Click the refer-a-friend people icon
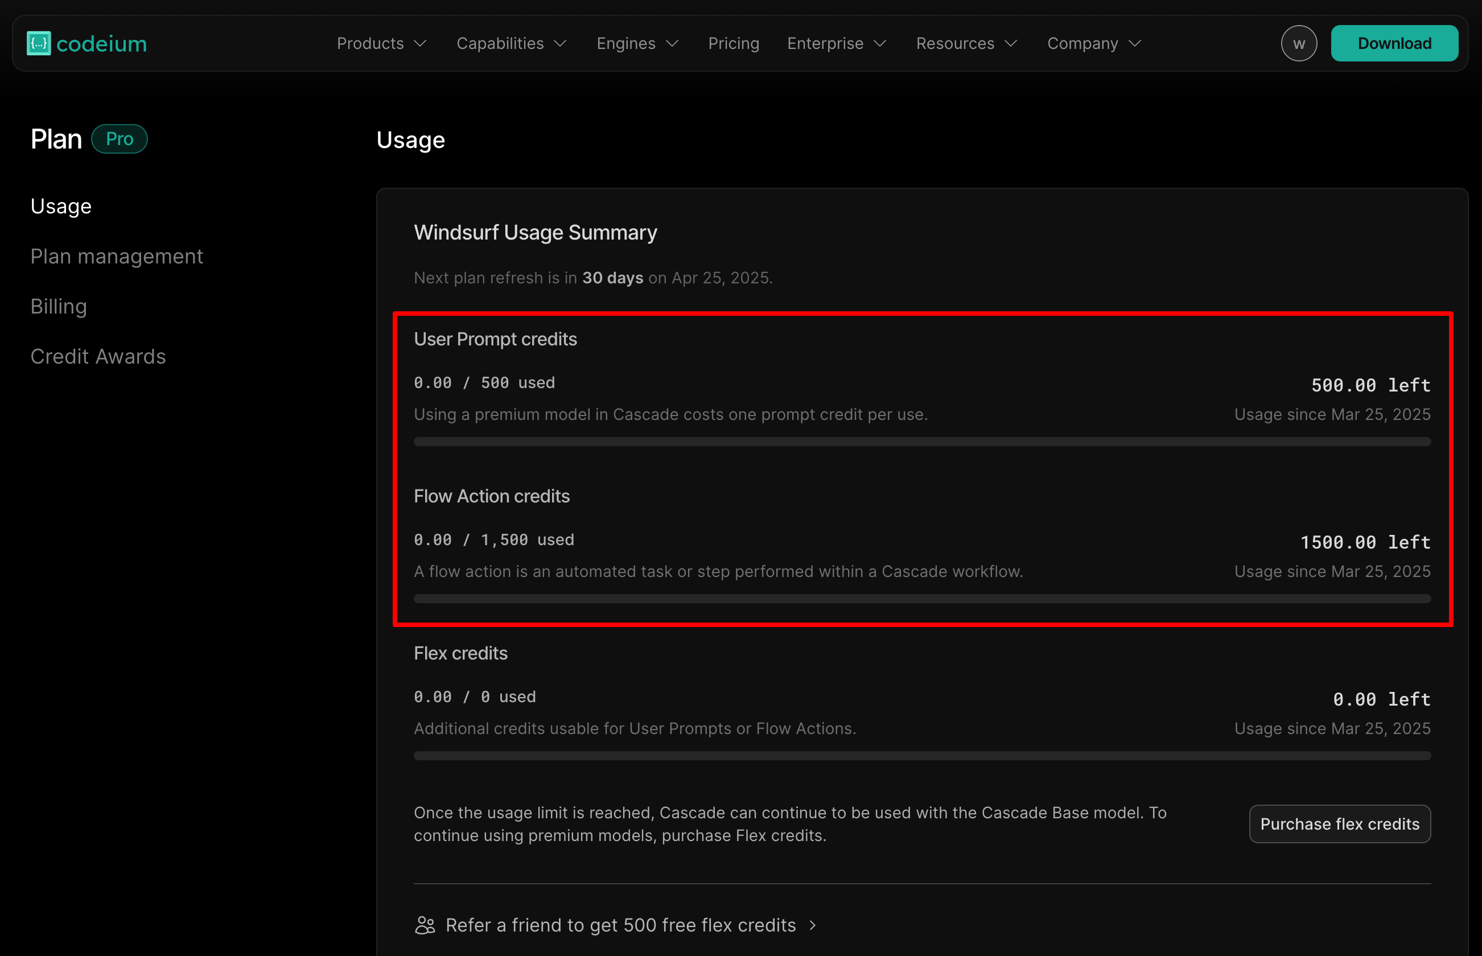 coord(425,925)
